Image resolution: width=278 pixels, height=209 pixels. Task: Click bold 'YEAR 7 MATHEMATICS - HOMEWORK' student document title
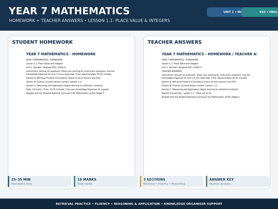coord(61,54)
